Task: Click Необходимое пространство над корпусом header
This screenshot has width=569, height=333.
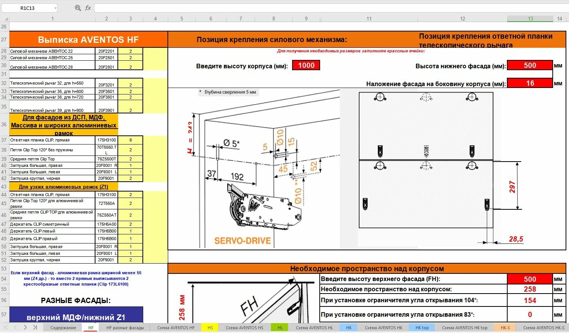Action: click(367, 269)
